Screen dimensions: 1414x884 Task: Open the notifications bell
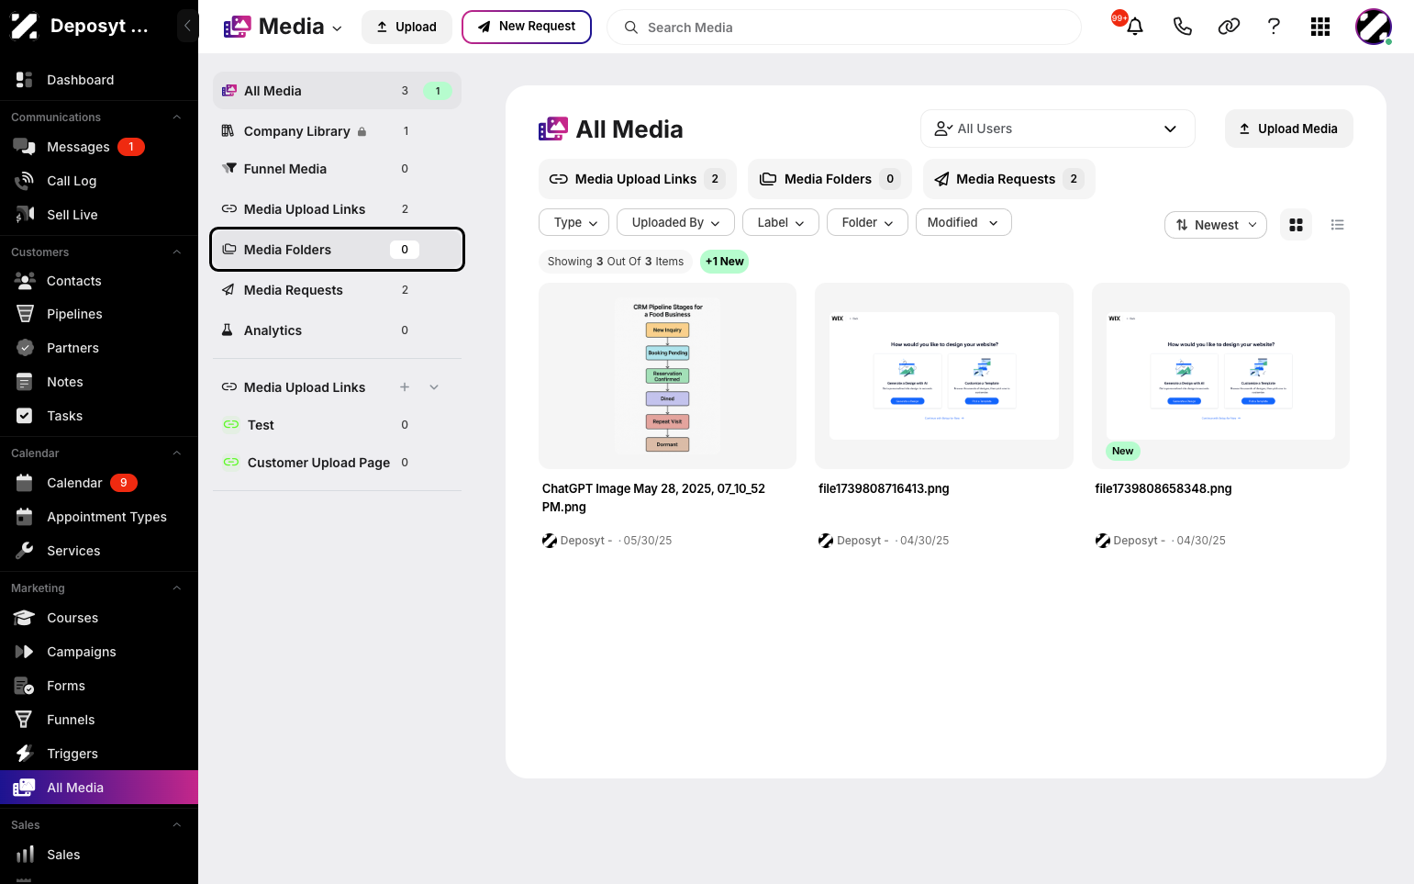click(x=1135, y=27)
